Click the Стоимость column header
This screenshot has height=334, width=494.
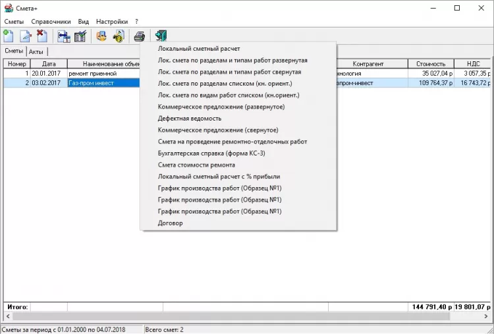[x=431, y=64]
